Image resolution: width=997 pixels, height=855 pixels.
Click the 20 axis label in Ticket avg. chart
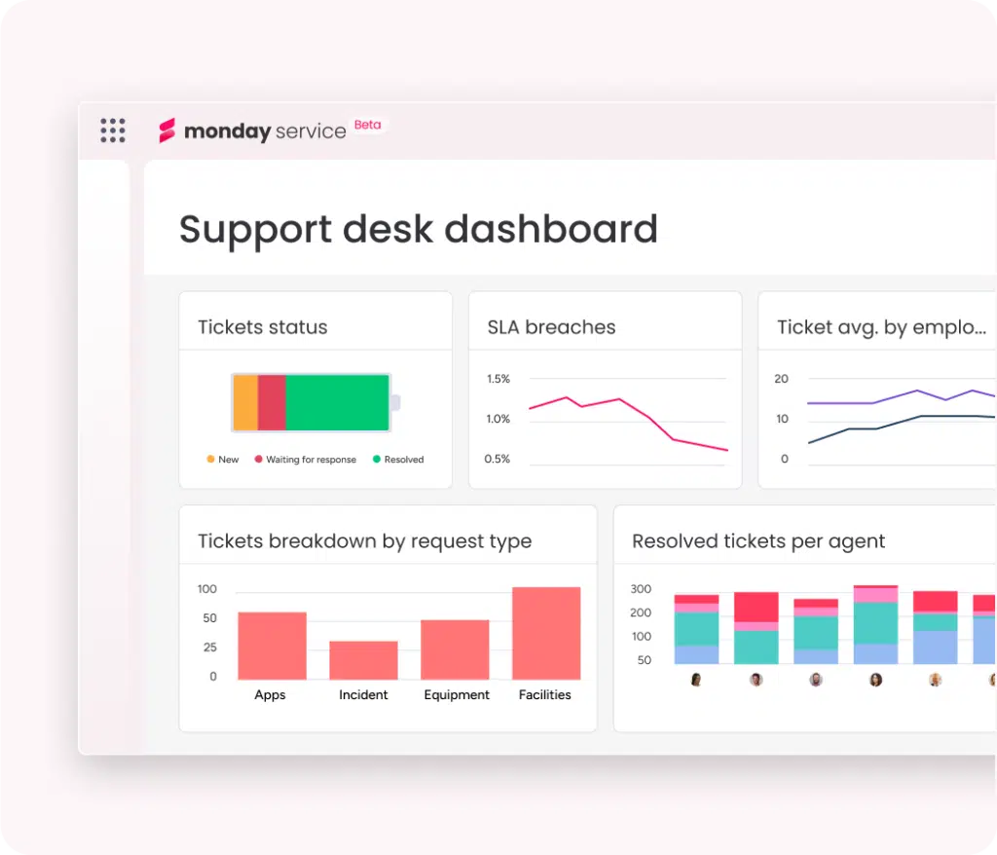coord(781,379)
